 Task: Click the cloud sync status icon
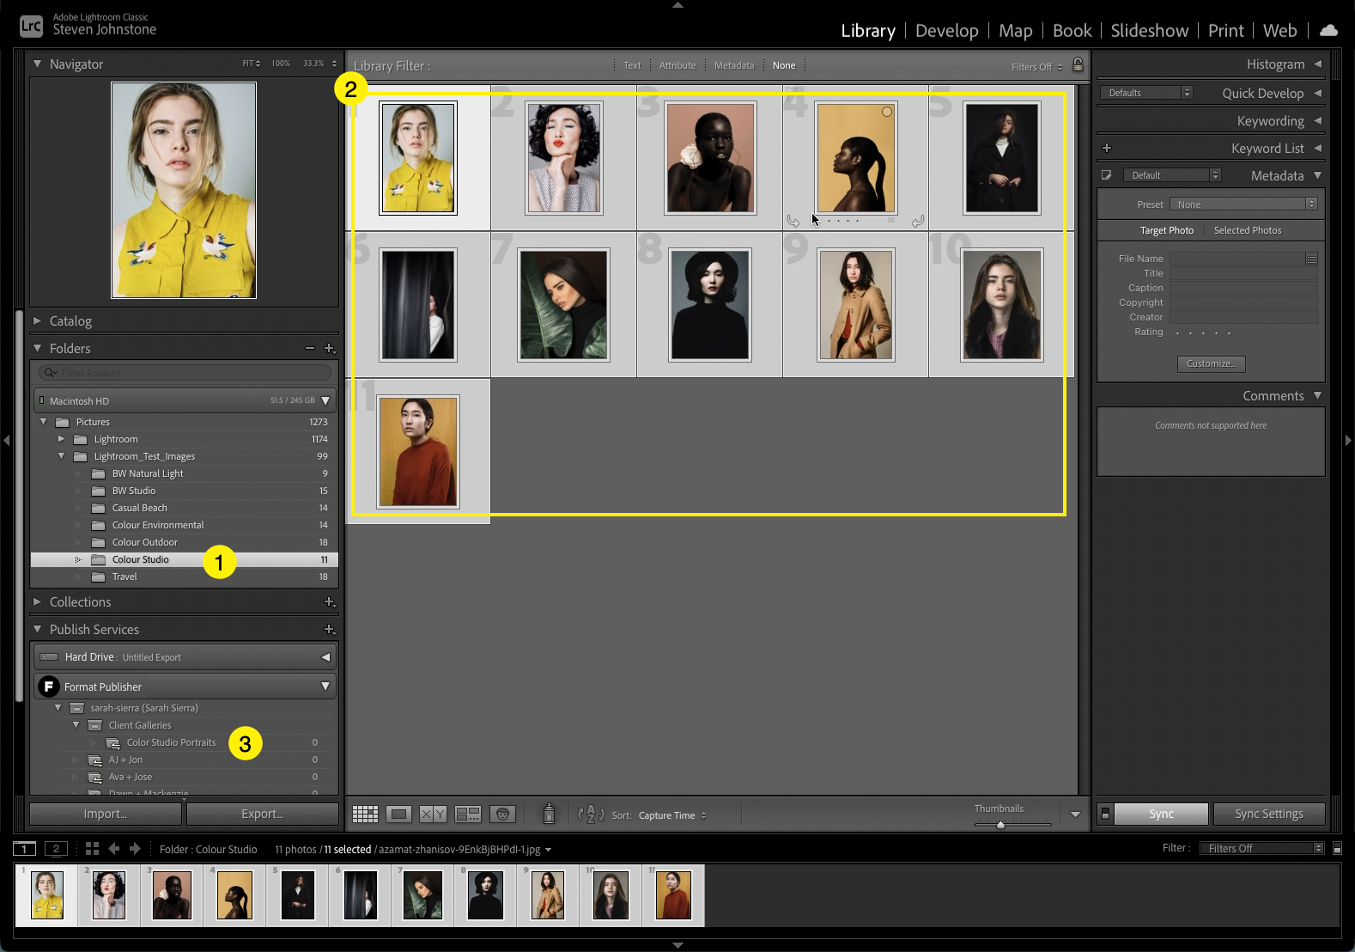(x=1328, y=31)
